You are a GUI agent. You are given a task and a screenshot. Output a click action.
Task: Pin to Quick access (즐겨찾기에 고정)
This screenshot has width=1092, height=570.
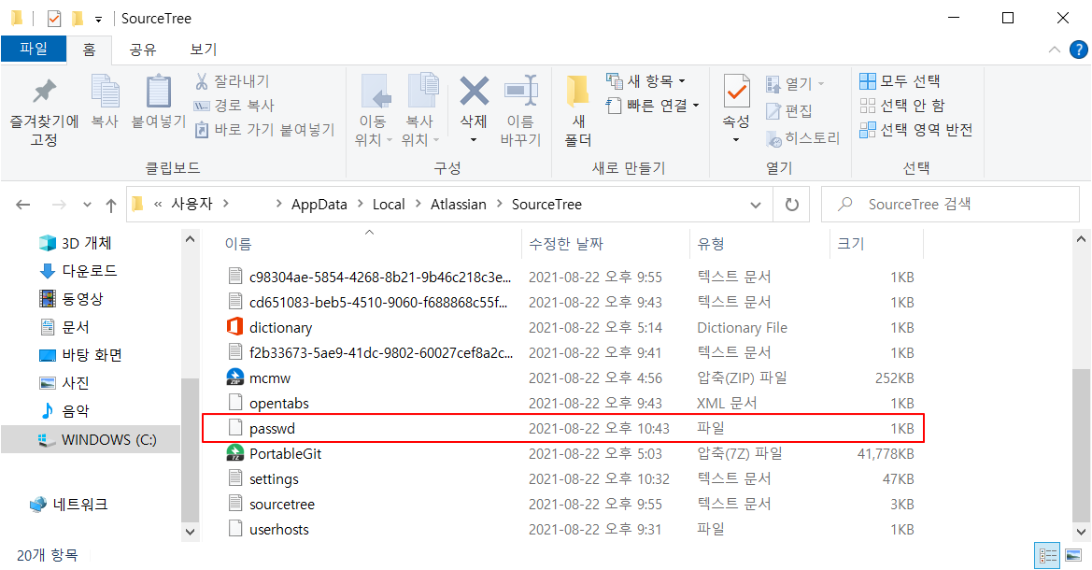[44, 111]
